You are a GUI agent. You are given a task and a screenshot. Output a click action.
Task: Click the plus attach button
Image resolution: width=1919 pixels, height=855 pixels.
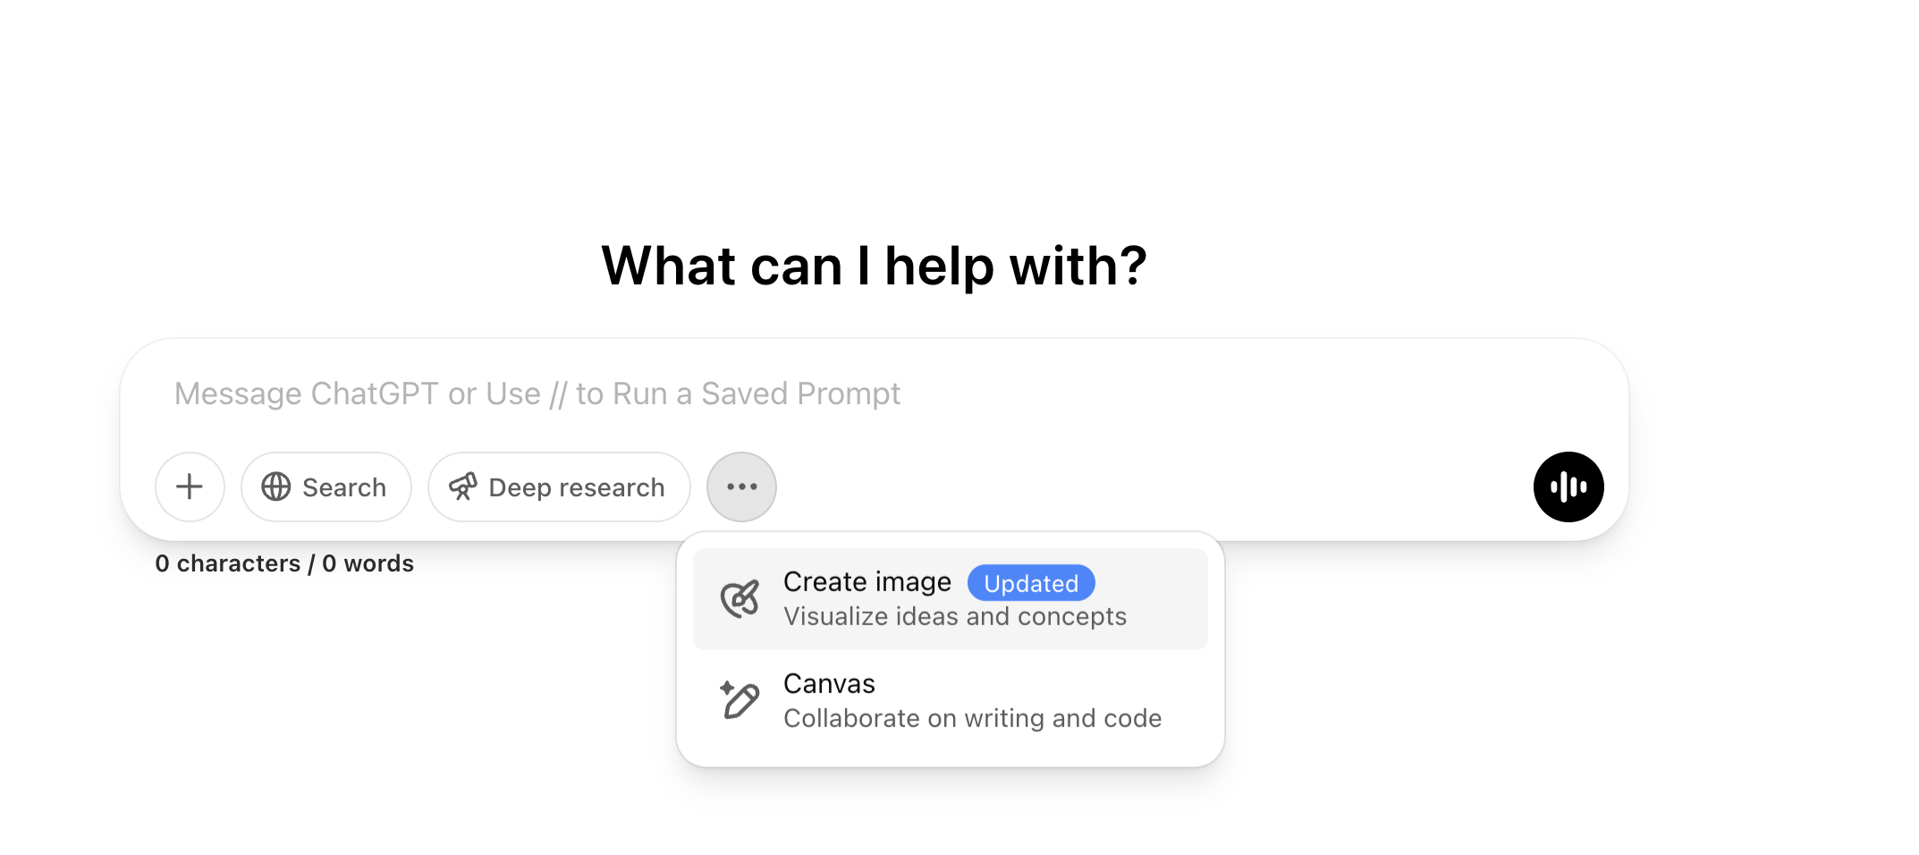[x=190, y=487]
